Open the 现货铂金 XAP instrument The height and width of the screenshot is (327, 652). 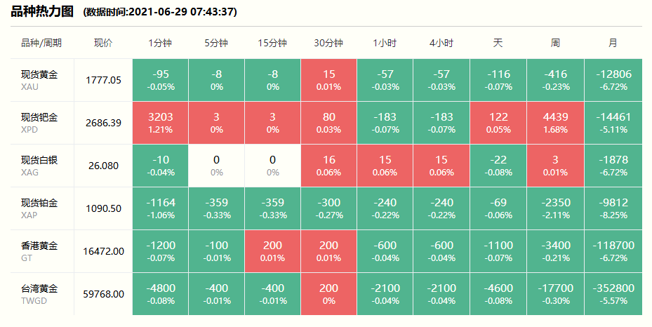click(39, 208)
